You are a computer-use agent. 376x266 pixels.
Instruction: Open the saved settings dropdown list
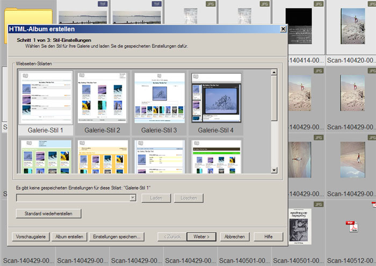(x=133, y=198)
